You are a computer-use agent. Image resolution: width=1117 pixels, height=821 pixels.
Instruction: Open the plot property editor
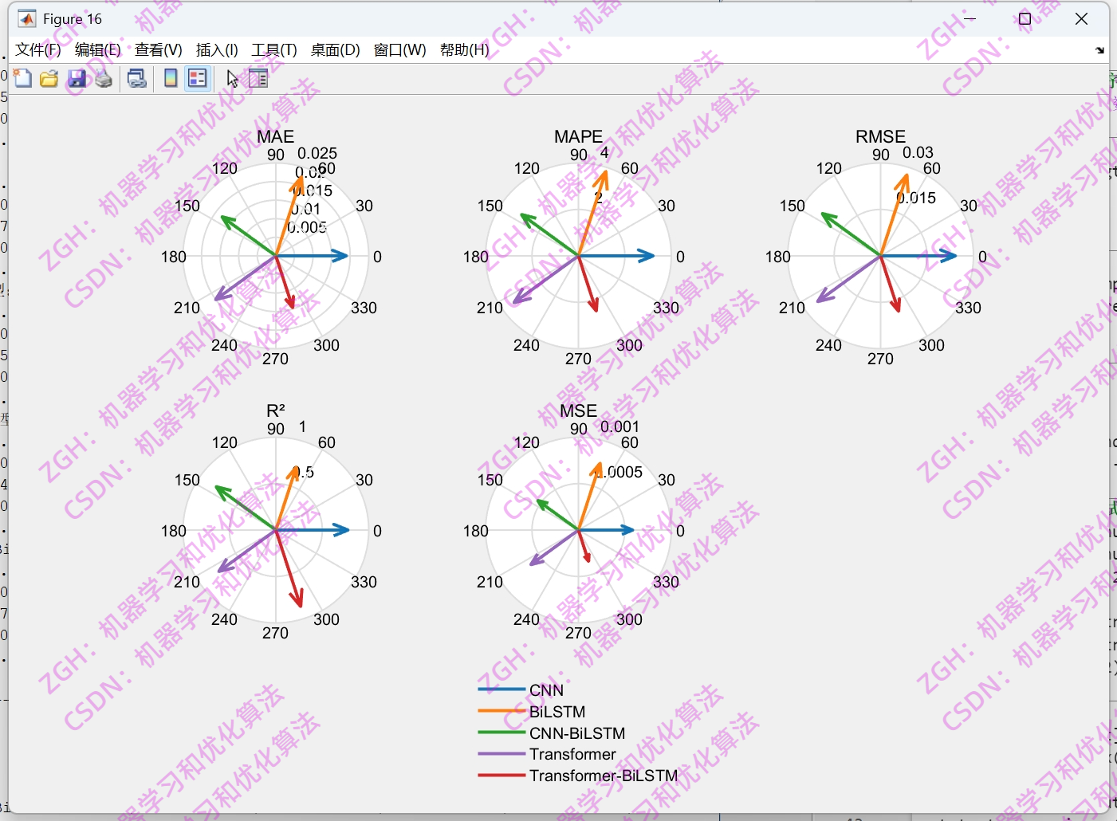pyautogui.click(x=257, y=77)
